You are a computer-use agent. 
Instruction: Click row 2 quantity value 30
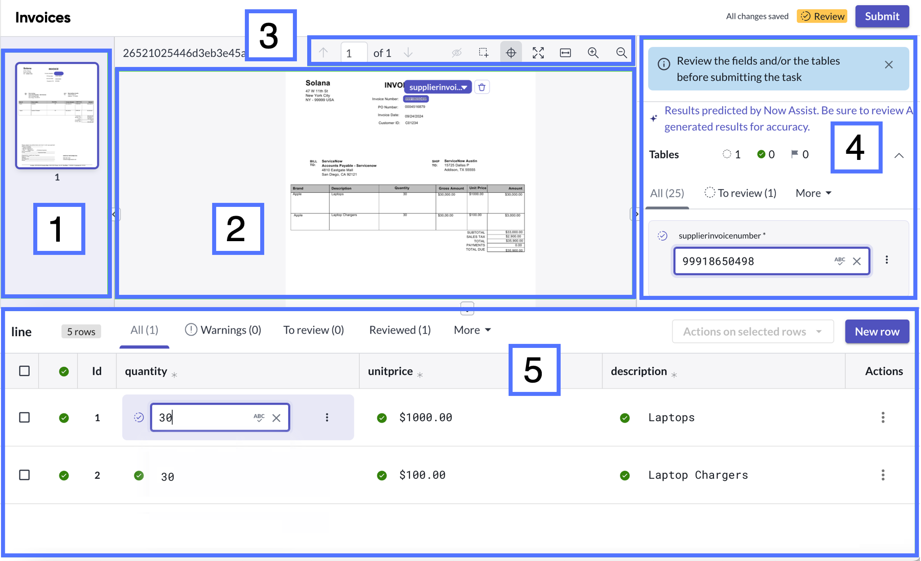(x=168, y=477)
